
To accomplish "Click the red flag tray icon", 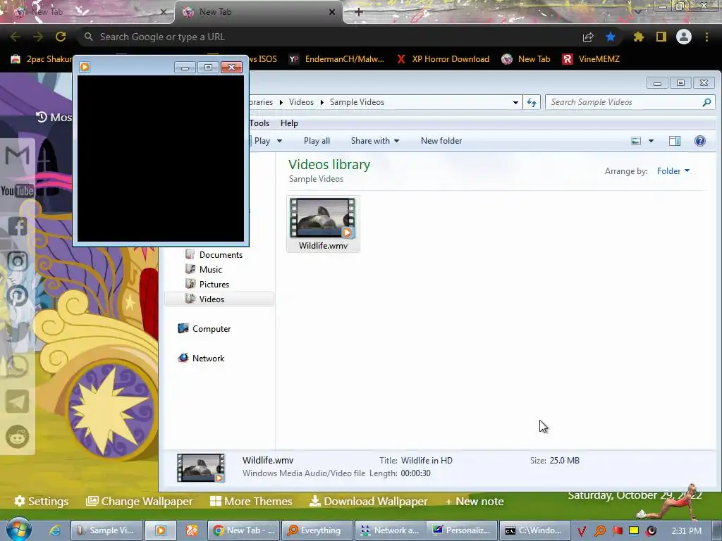I will [x=618, y=531].
